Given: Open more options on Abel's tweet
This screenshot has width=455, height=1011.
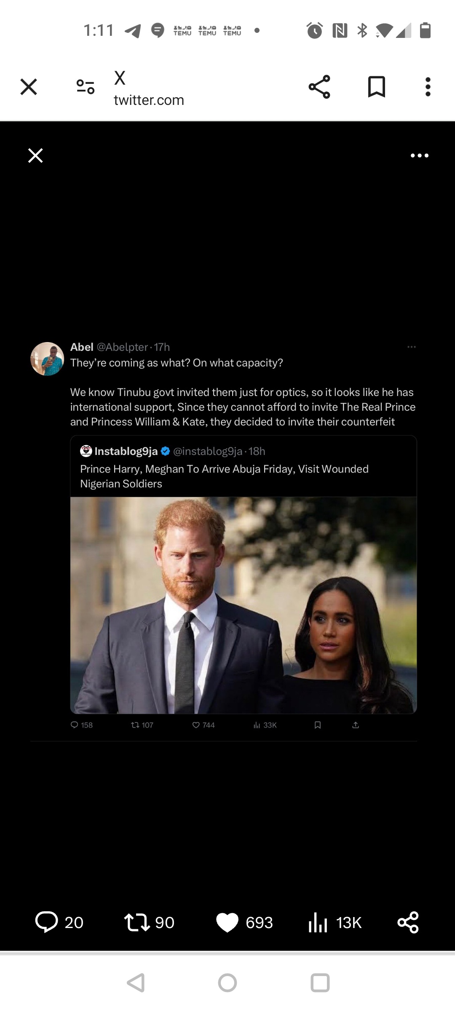Looking at the screenshot, I should [411, 347].
